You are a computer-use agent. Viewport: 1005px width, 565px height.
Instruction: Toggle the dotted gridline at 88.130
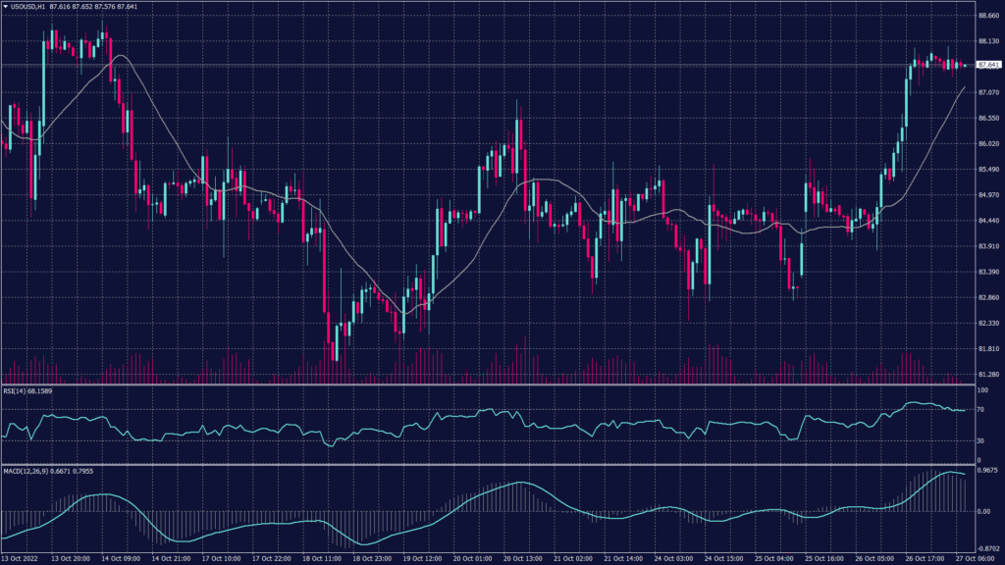[491, 42]
